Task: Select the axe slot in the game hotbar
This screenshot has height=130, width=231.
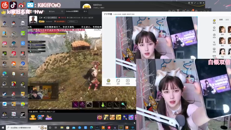Action: point(89,105)
